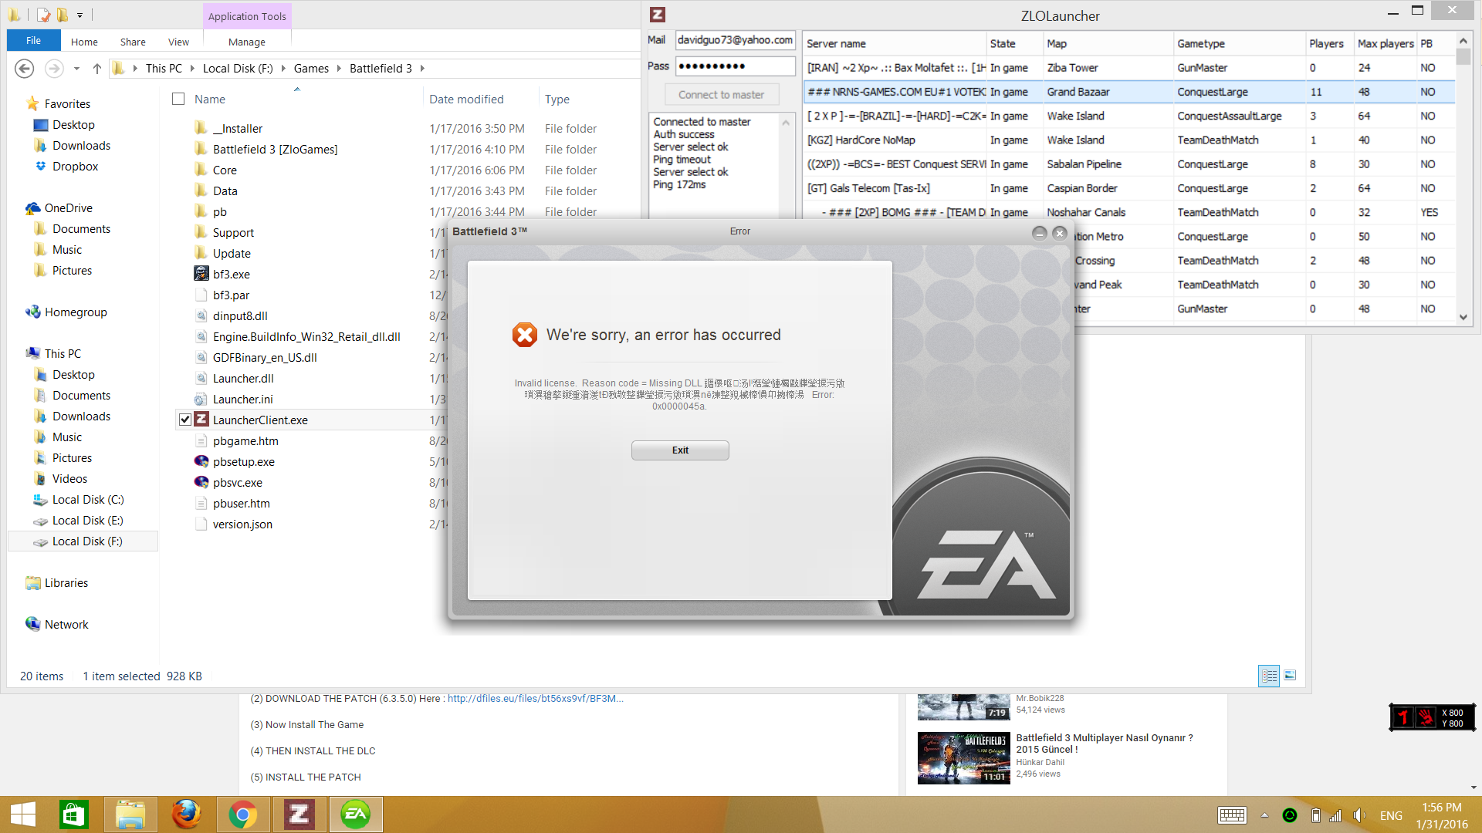Open the recent locations dropdown arrow
Screen dimensions: 1482x833
coord(76,69)
